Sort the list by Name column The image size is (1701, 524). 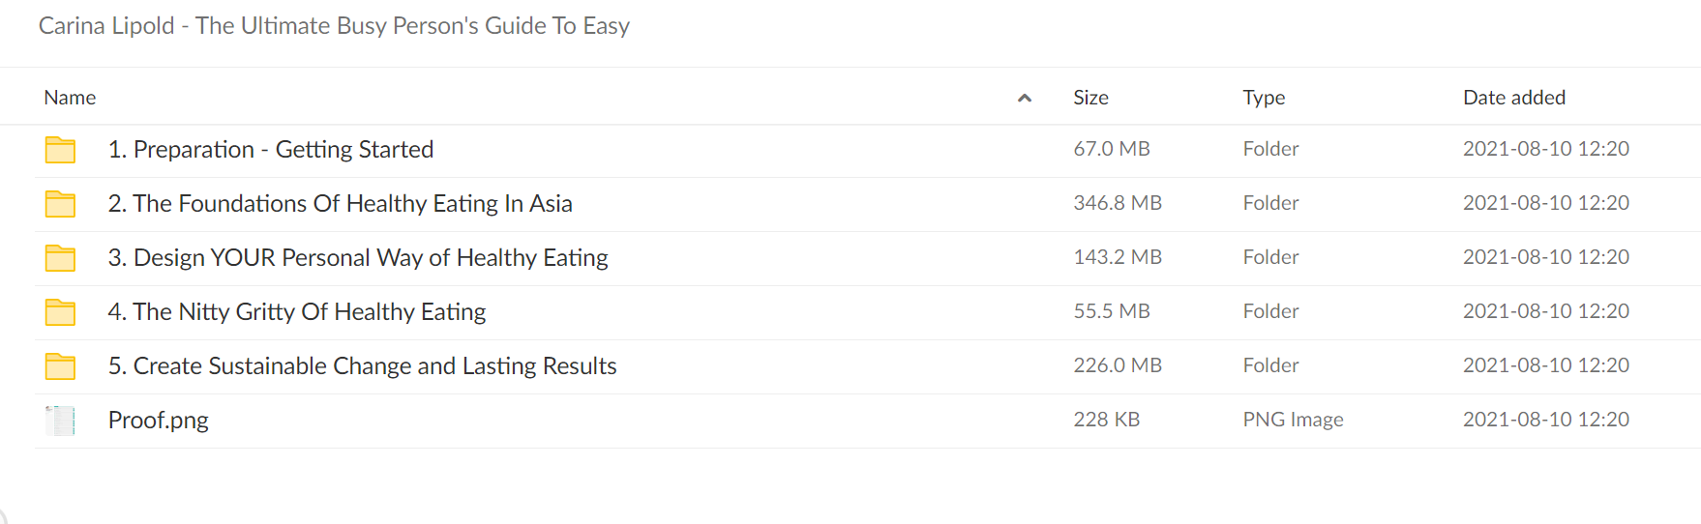[70, 98]
